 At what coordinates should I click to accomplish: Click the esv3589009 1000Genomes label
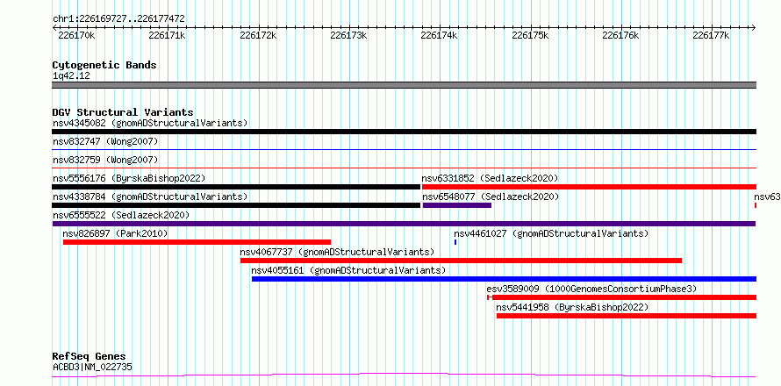click(x=591, y=289)
